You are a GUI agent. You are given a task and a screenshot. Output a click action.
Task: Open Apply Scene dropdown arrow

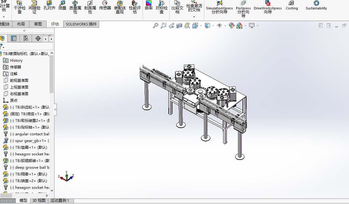pyautogui.click(x=245, y=26)
